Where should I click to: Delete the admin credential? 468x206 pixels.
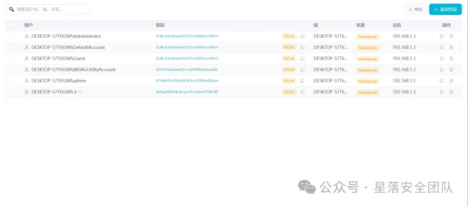pos(451,81)
